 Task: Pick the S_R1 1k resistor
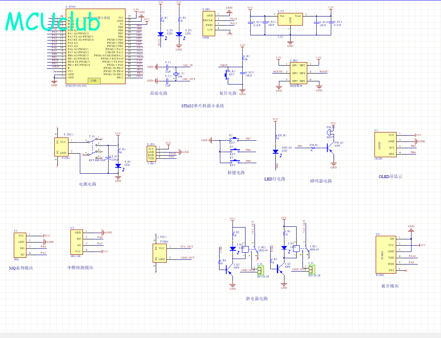tap(161, 20)
